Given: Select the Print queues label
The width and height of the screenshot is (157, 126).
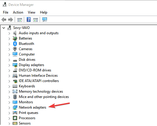Looking at the screenshot, I should (x=29, y=113).
